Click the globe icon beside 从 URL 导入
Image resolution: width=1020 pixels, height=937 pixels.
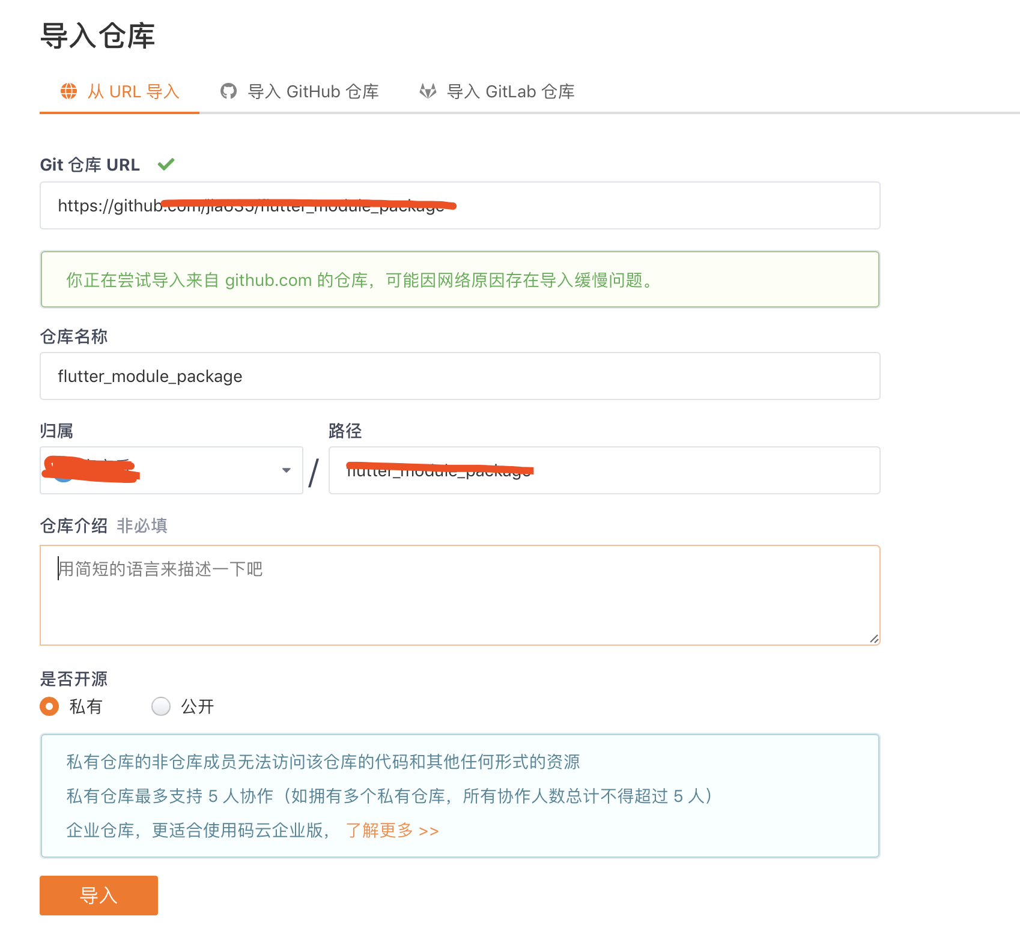pos(69,91)
